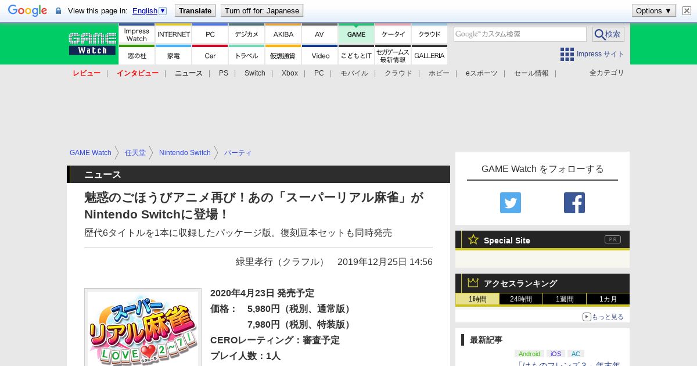697x366 pixels.
Task: Go to クラウド category in game nav
Action: (398, 73)
